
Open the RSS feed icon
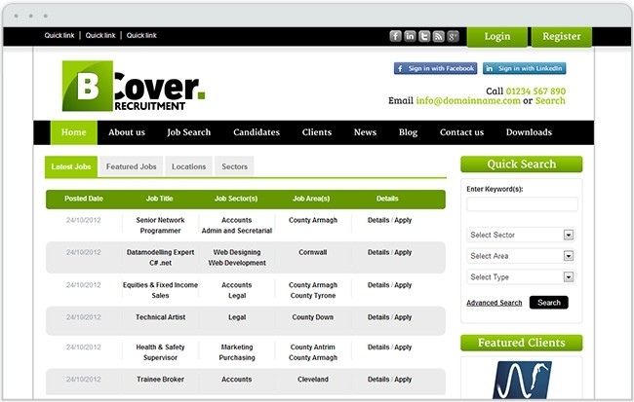click(x=438, y=36)
